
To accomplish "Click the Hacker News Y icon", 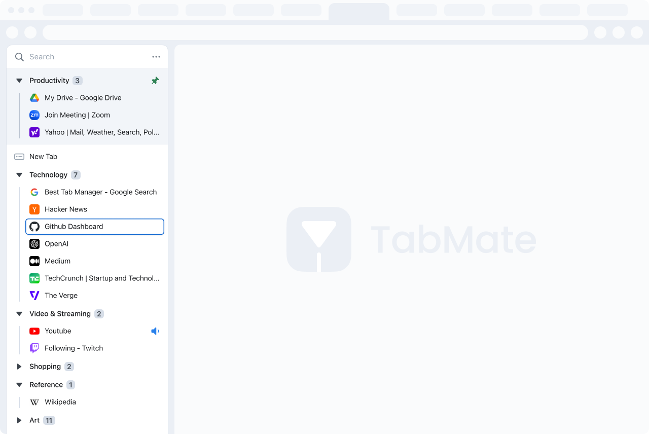I will click(34, 209).
